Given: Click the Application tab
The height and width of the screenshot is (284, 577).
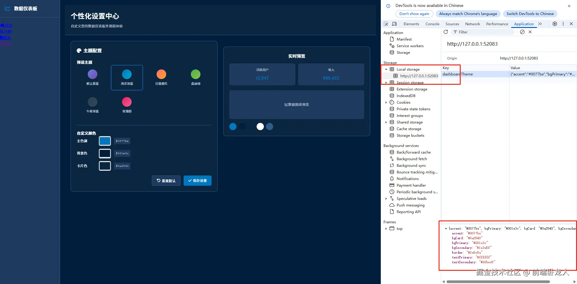Looking at the screenshot, I should (x=524, y=24).
